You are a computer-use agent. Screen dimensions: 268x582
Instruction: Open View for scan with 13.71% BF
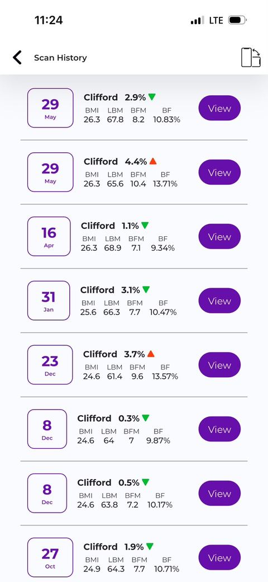click(x=219, y=172)
